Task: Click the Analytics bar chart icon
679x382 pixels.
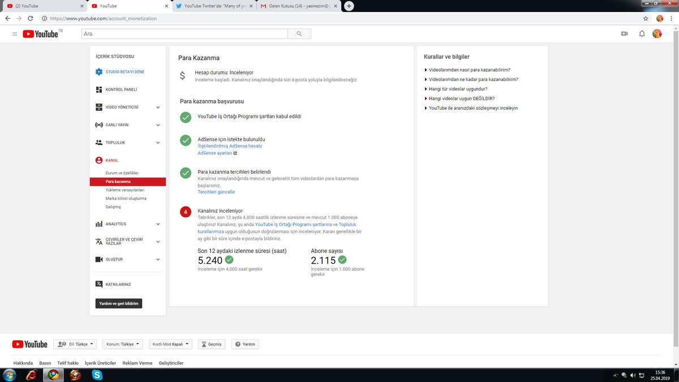Action: click(99, 224)
